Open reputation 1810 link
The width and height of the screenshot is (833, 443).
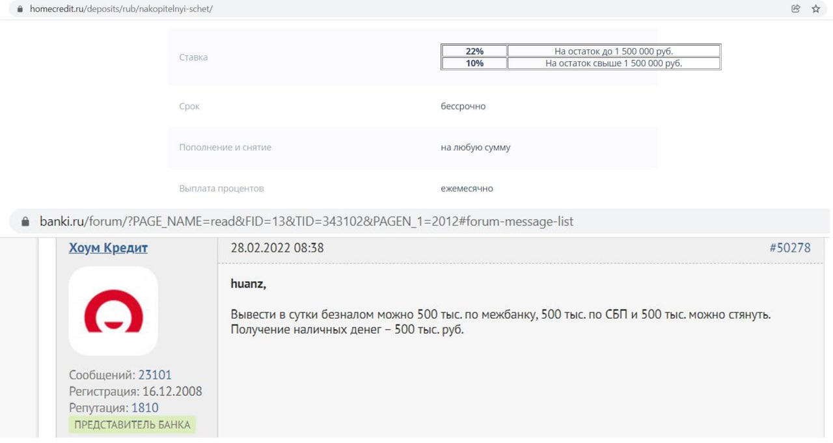pos(145,408)
